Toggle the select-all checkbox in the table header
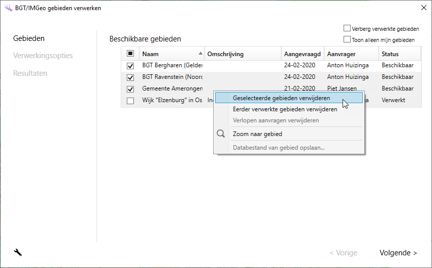The image size is (432, 268). click(x=130, y=54)
